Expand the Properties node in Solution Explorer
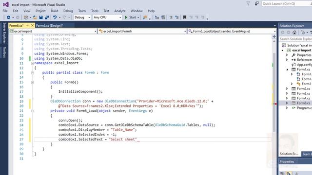Screen dimensions: 312x175 [287, 55]
